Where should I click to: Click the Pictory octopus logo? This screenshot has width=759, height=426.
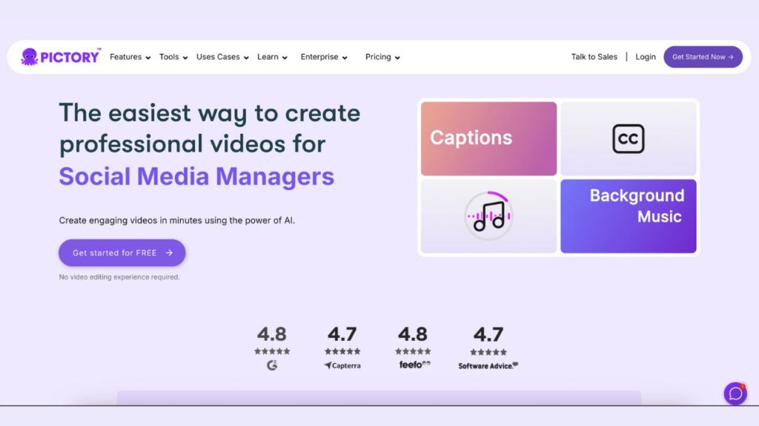click(30, 57)
